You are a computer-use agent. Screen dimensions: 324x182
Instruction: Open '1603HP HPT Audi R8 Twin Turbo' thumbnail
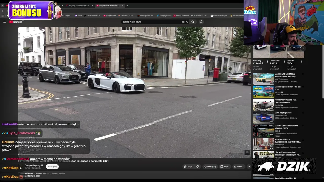[264, 104]
